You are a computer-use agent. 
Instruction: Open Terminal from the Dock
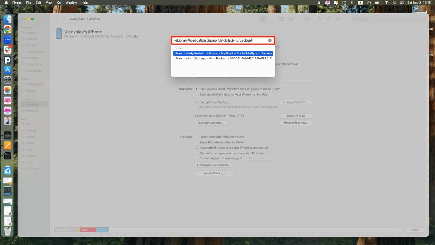click(x=8, y=156)
